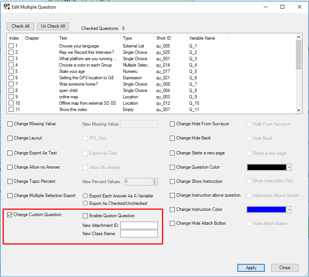
Task: Apply the multiple question changes
Action: [251, 268]
